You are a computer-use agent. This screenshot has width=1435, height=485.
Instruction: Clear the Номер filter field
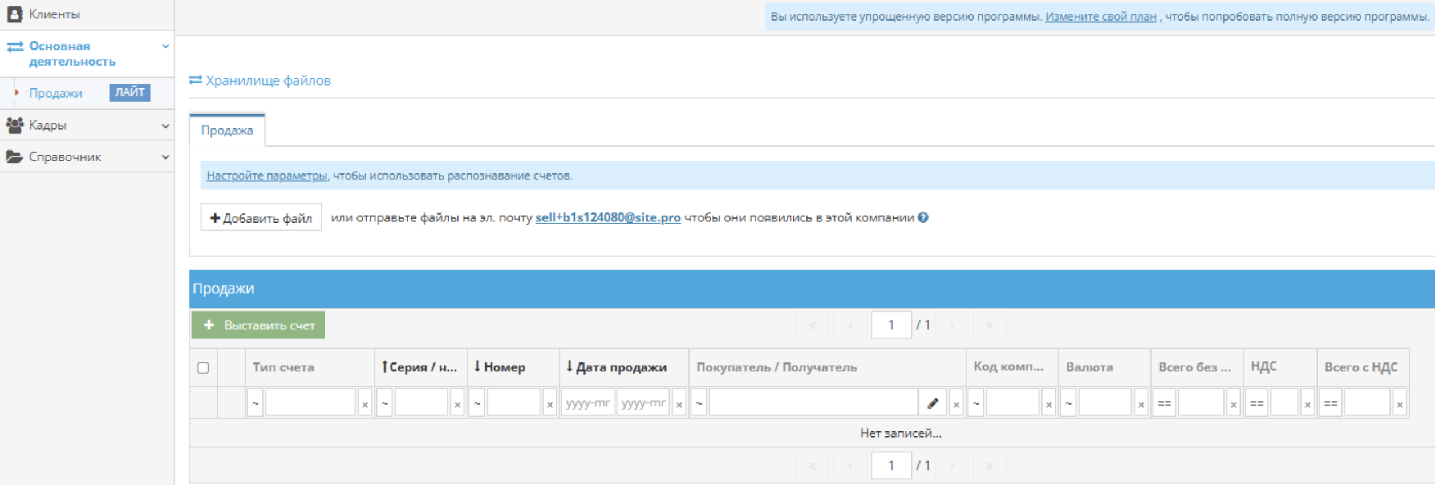550,404
